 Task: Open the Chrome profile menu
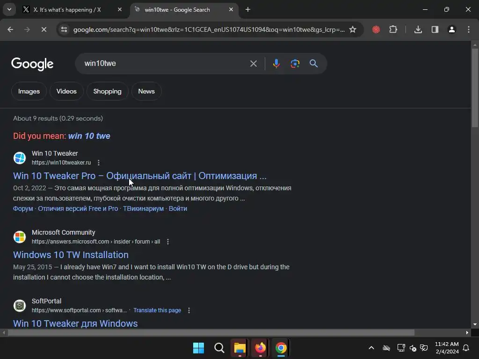click(x=452, y=29)
